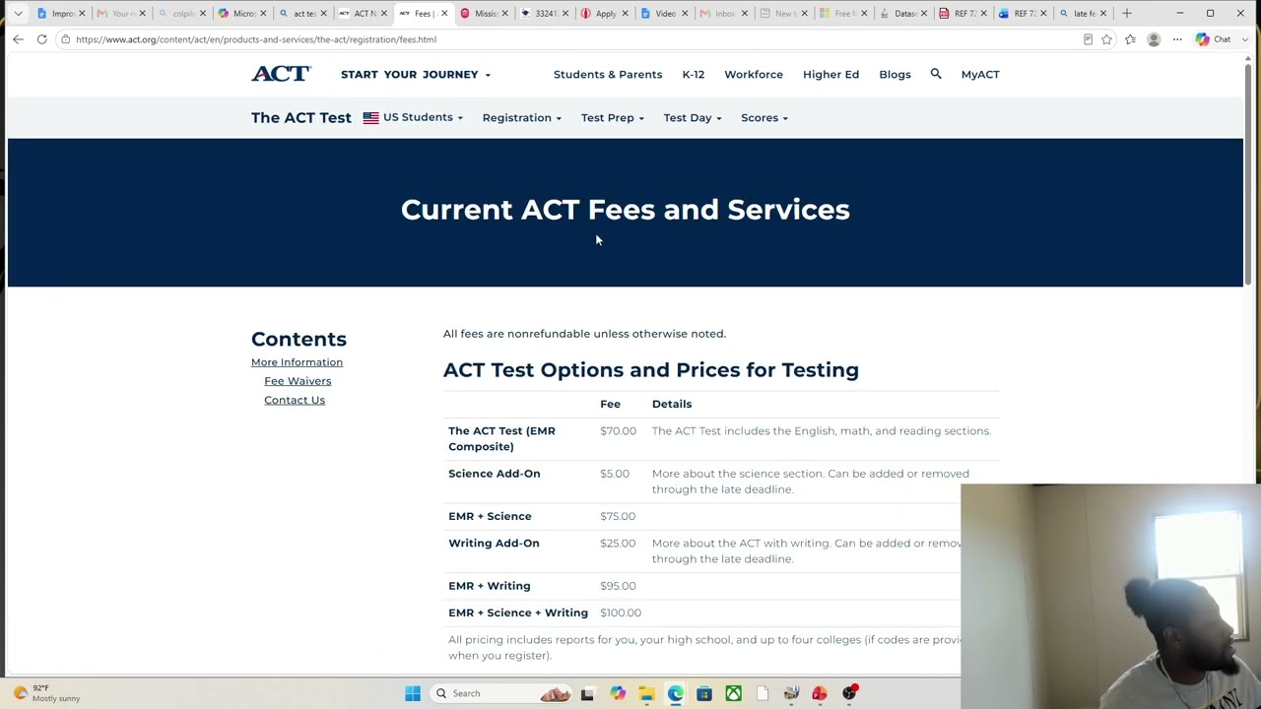Open the OBS Studio taskbar icon
This screenshot has height=709, width=1261.
pyautogui.click(x=849, y=693)
